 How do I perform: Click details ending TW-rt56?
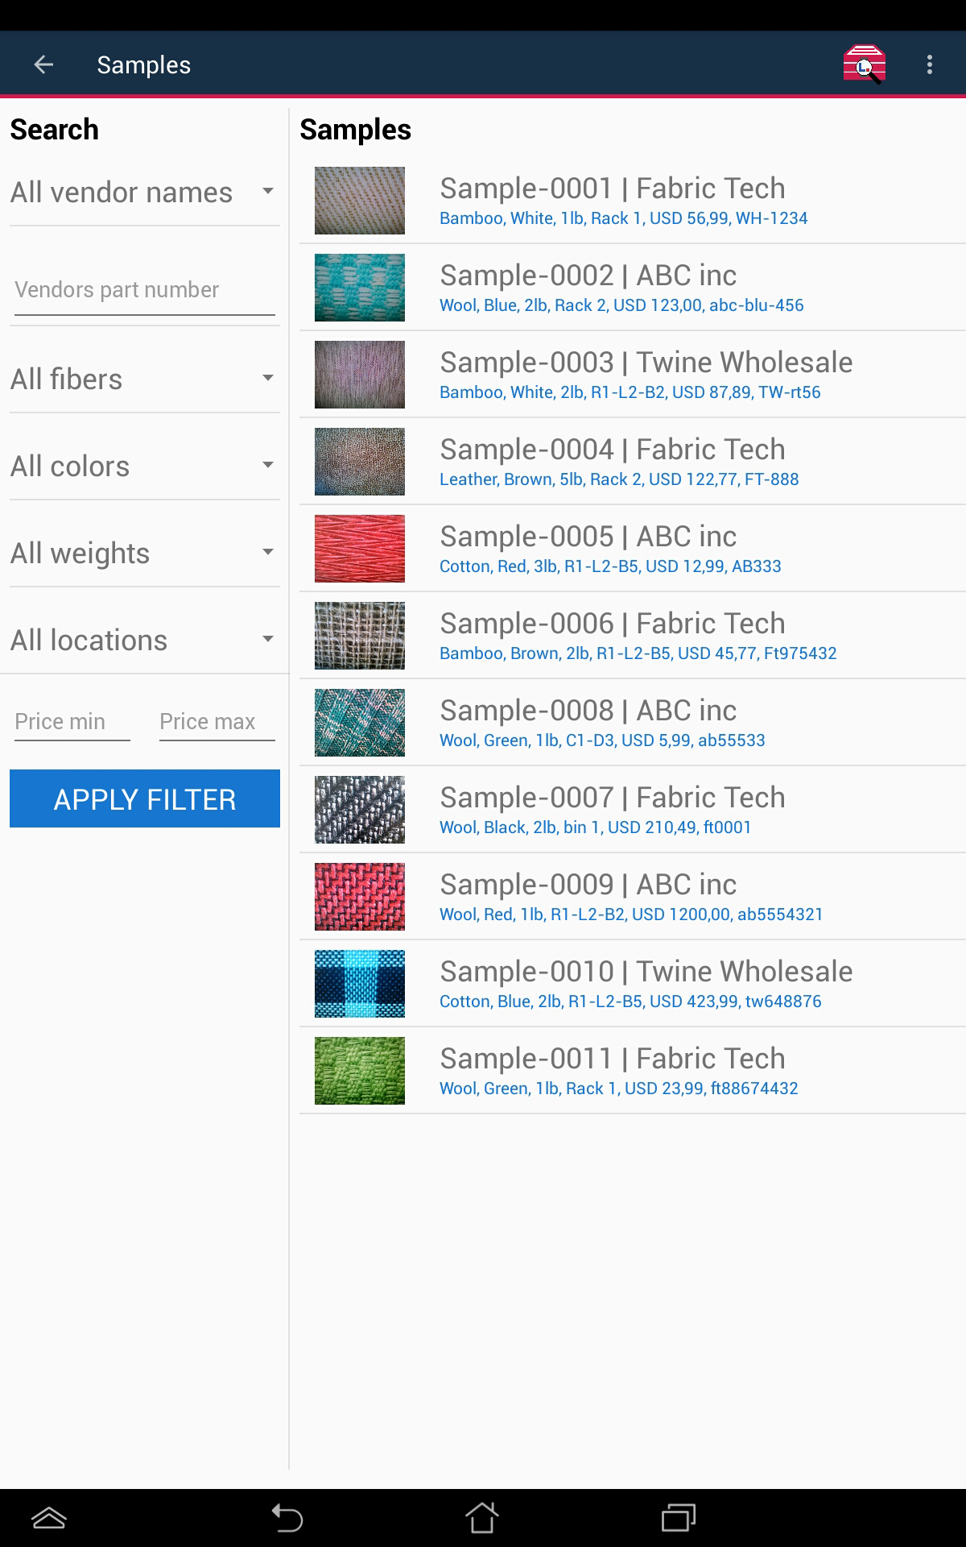coord(630,392)
